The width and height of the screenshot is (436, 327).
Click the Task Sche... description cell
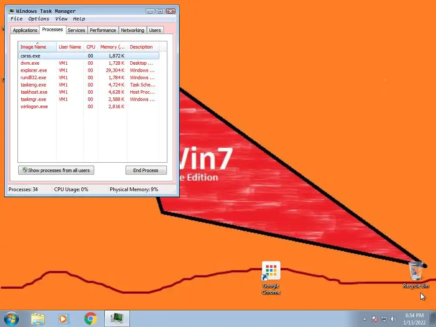click(142, 85)
